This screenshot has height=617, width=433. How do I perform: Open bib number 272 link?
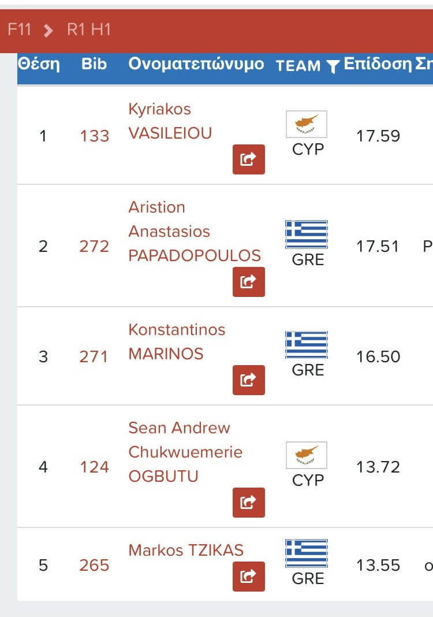coord(94,246)
